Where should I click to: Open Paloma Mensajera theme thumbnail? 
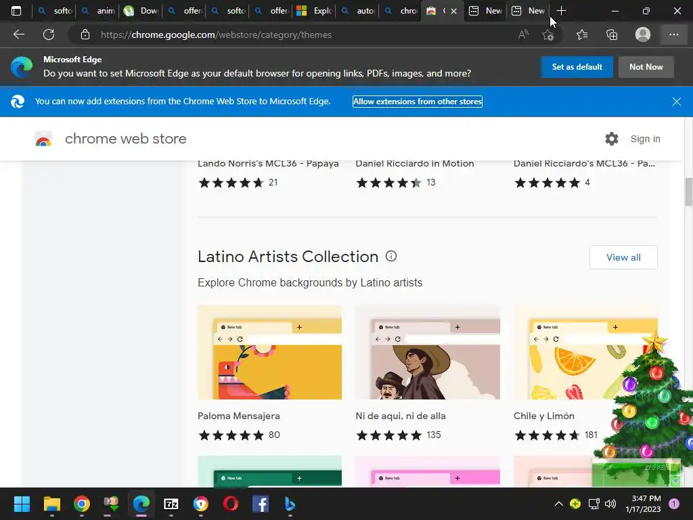[269, 352]
